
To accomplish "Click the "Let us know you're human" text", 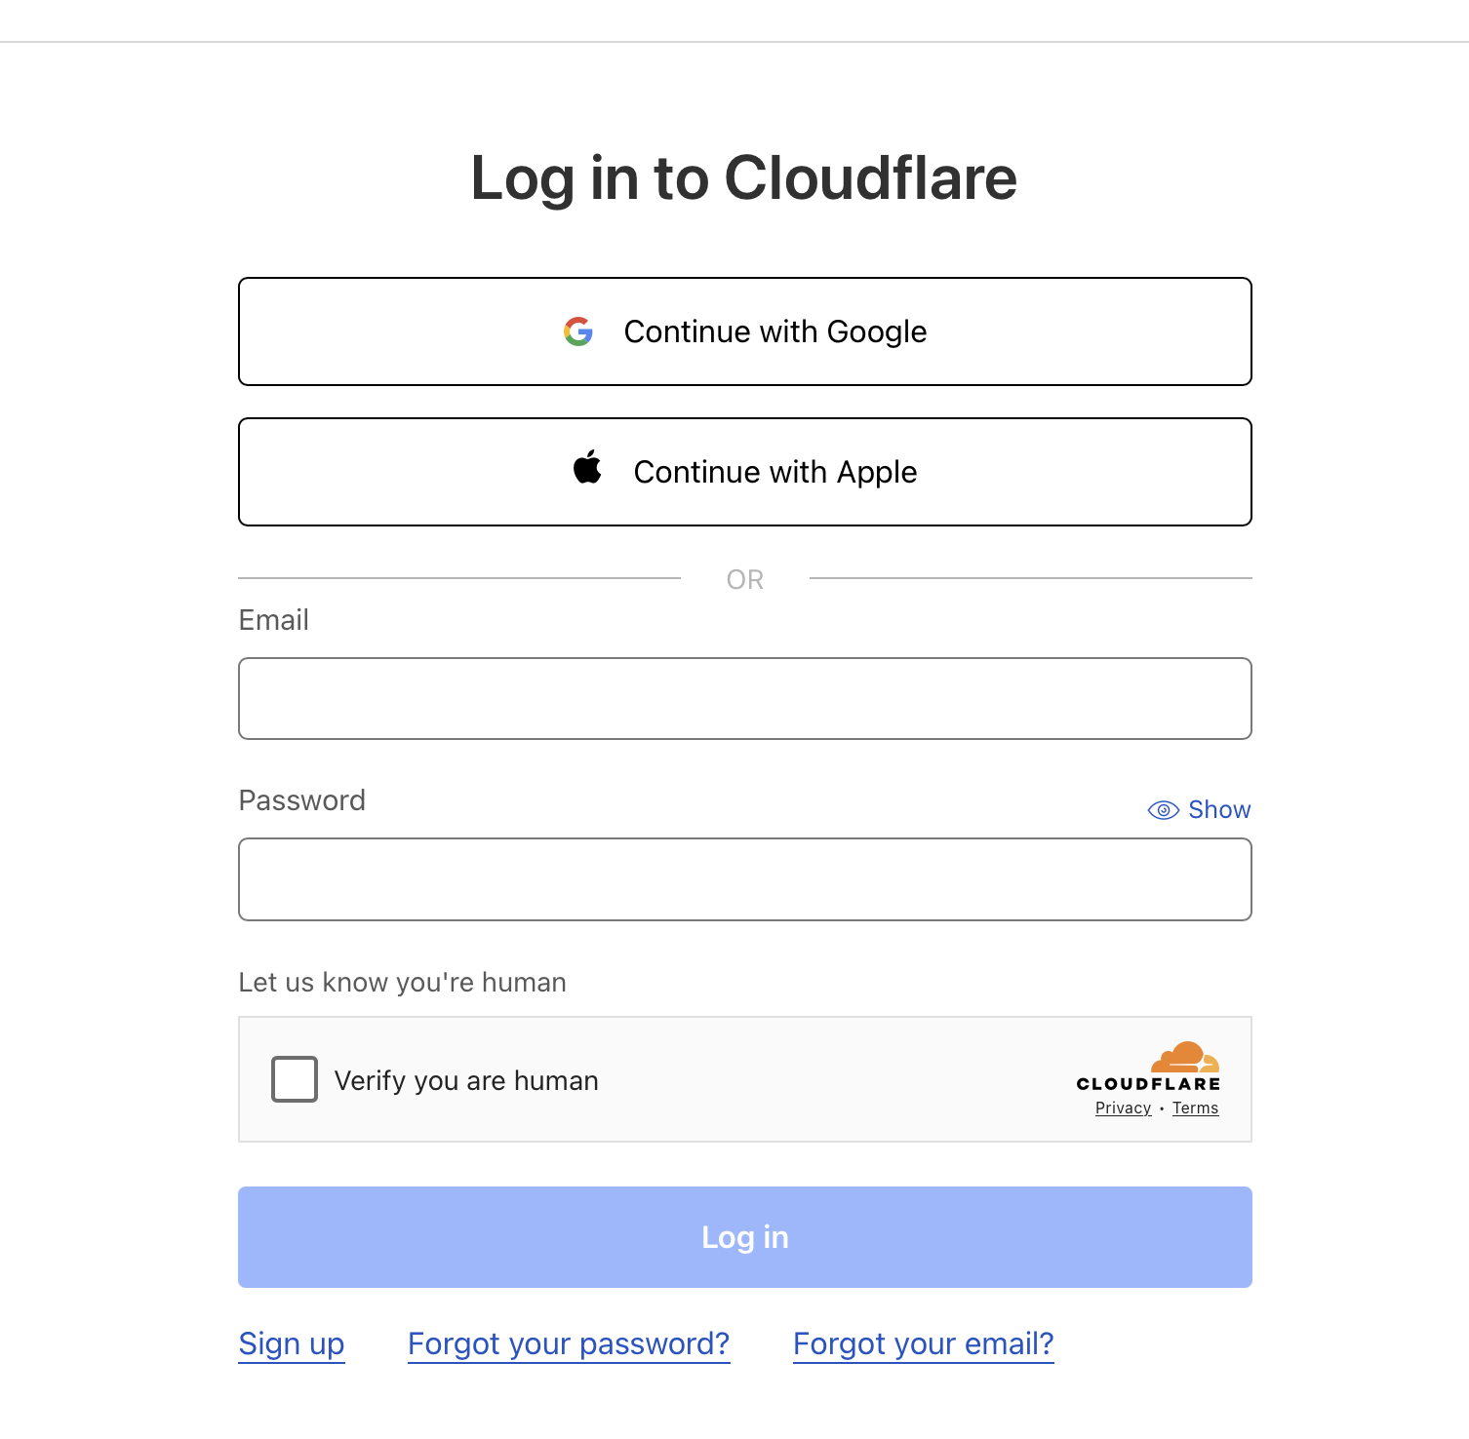I will [402, 983].
